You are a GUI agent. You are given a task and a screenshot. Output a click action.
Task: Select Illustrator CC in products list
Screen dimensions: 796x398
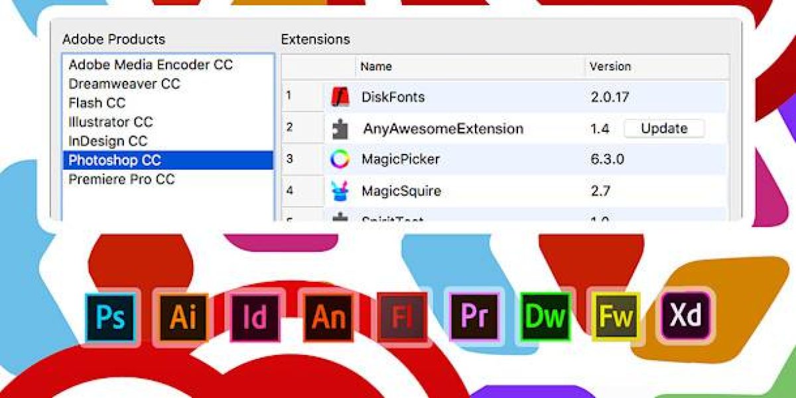(111, 122)
